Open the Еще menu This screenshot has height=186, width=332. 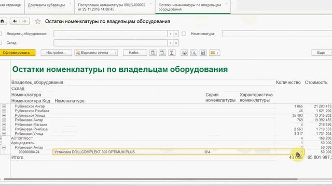pos(322,53)
